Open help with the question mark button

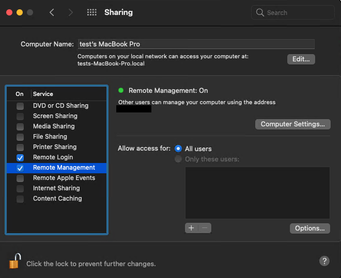point(324,261)
